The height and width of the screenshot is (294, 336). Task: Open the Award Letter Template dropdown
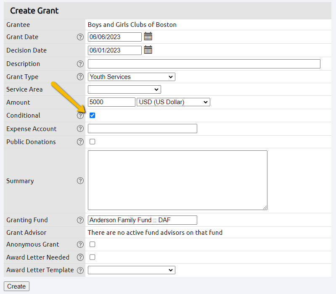click(x=131, y=270)
